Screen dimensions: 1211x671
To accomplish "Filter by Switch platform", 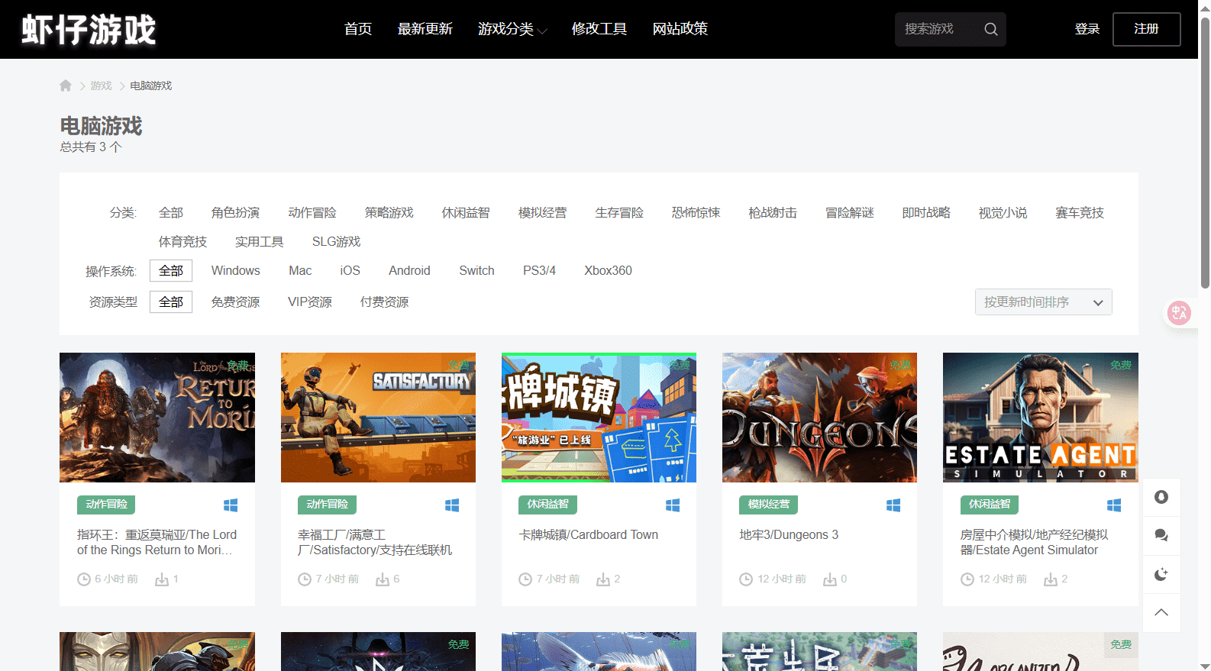I will pos(476,271).
